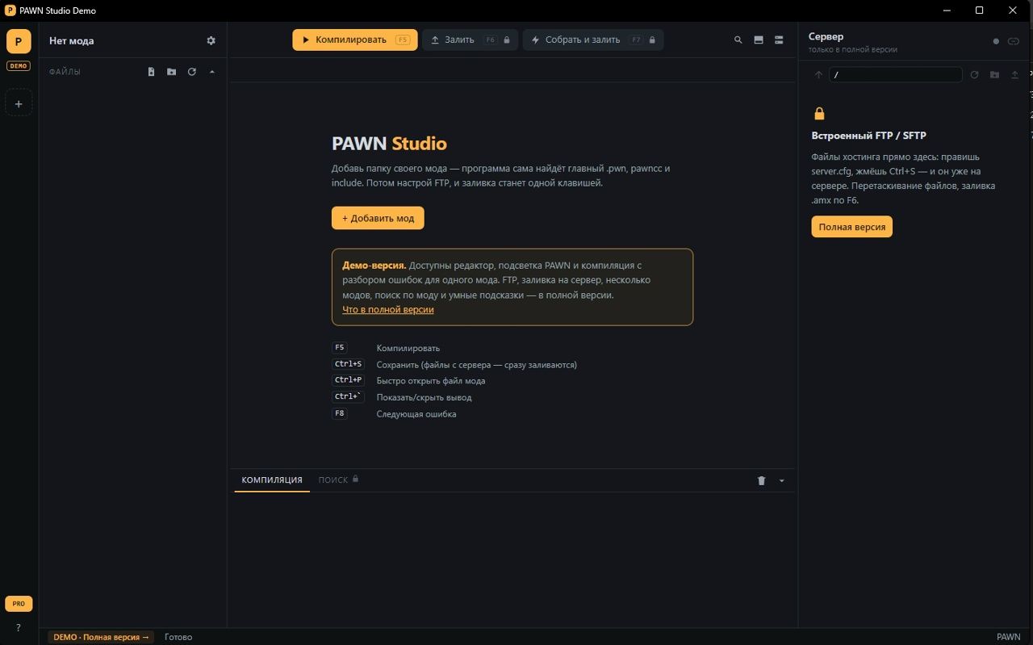Go up one directory in server panel
This screenshot has width=1033, height=645.
tap(818, 74)
